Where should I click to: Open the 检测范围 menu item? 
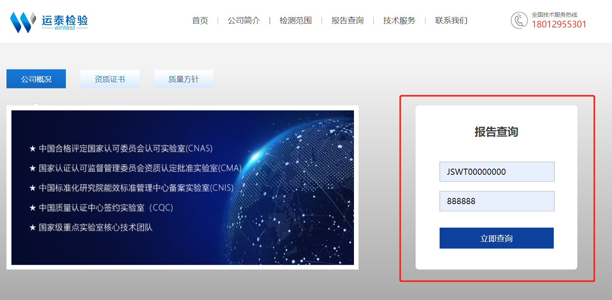point(295,21)
